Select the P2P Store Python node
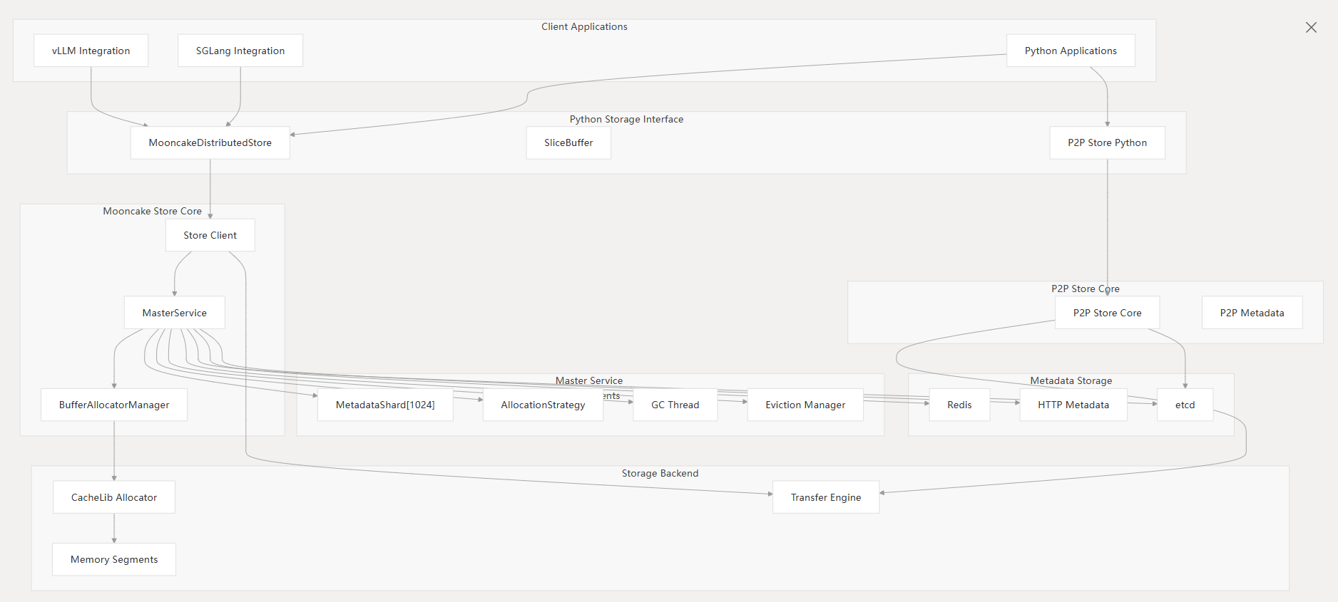The image size is (1338, 602). pos(1108,142)
